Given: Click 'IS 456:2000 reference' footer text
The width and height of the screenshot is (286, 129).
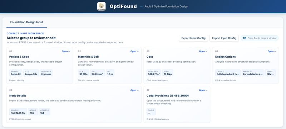Looking at the screenshot, I should [x=158, y=119].
